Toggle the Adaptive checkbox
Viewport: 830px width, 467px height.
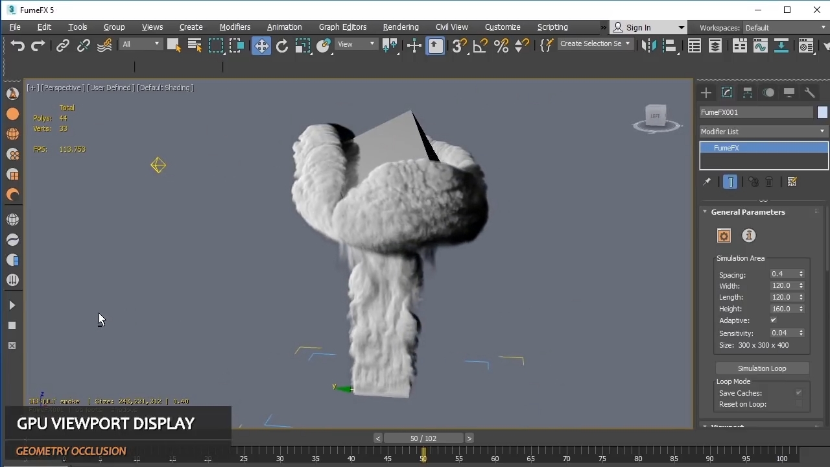pos(773,320)
